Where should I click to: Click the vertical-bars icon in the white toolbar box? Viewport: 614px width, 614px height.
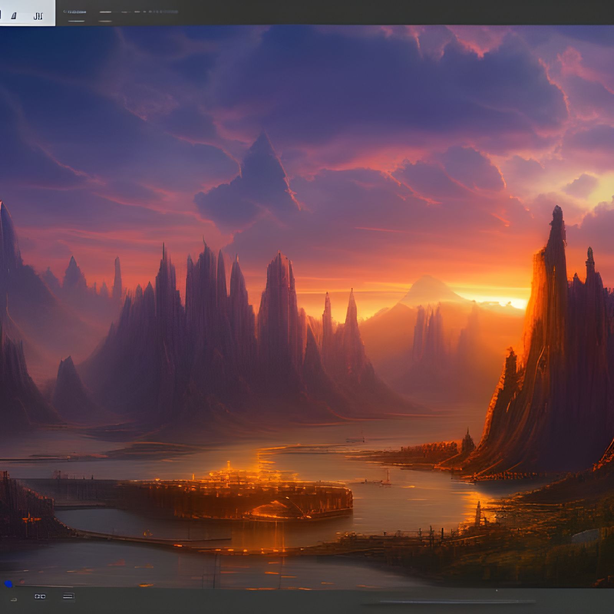(x=38, y=16)
